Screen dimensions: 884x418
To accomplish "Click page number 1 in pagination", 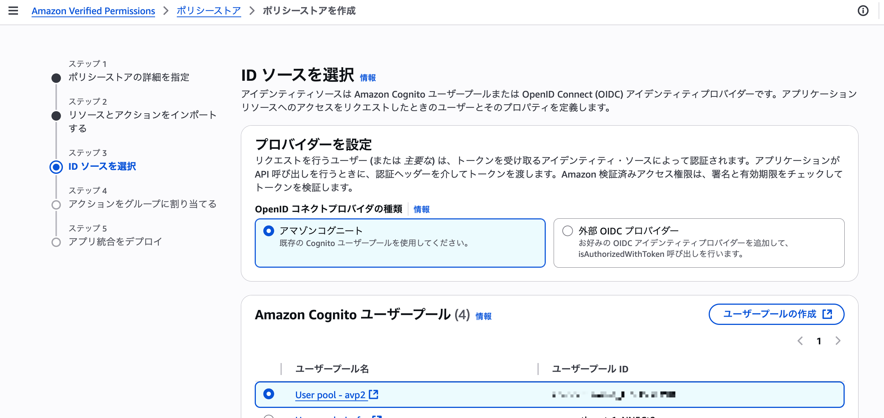I will point(819,341).
